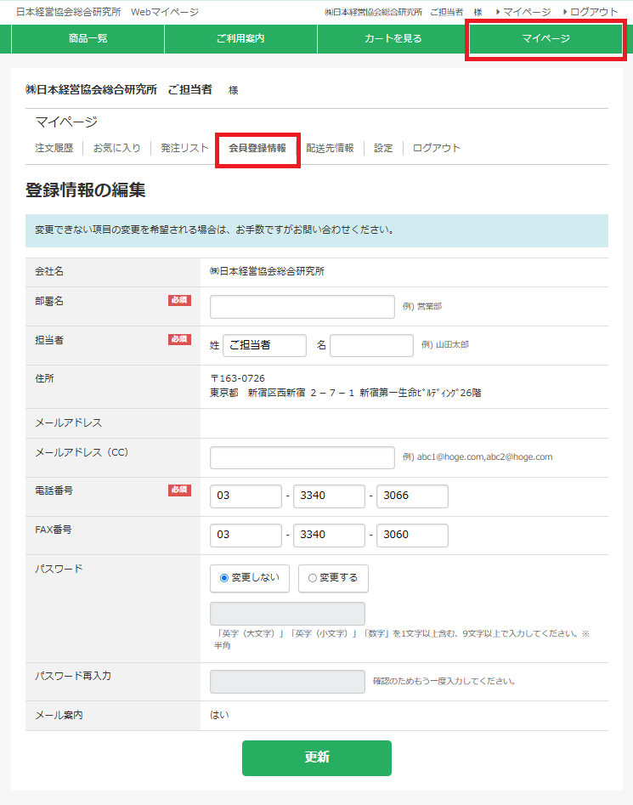Click the top header マイページ link
This screenshot has width=633, height=805.
[x=527, y=12]
